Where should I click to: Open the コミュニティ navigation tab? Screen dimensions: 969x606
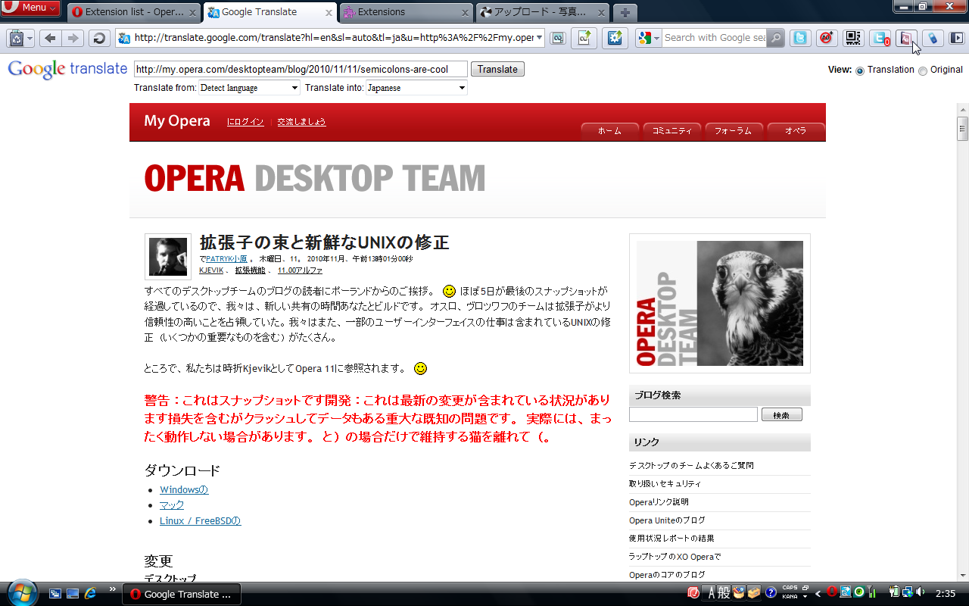pyautogui.click(x=672, y=131)
